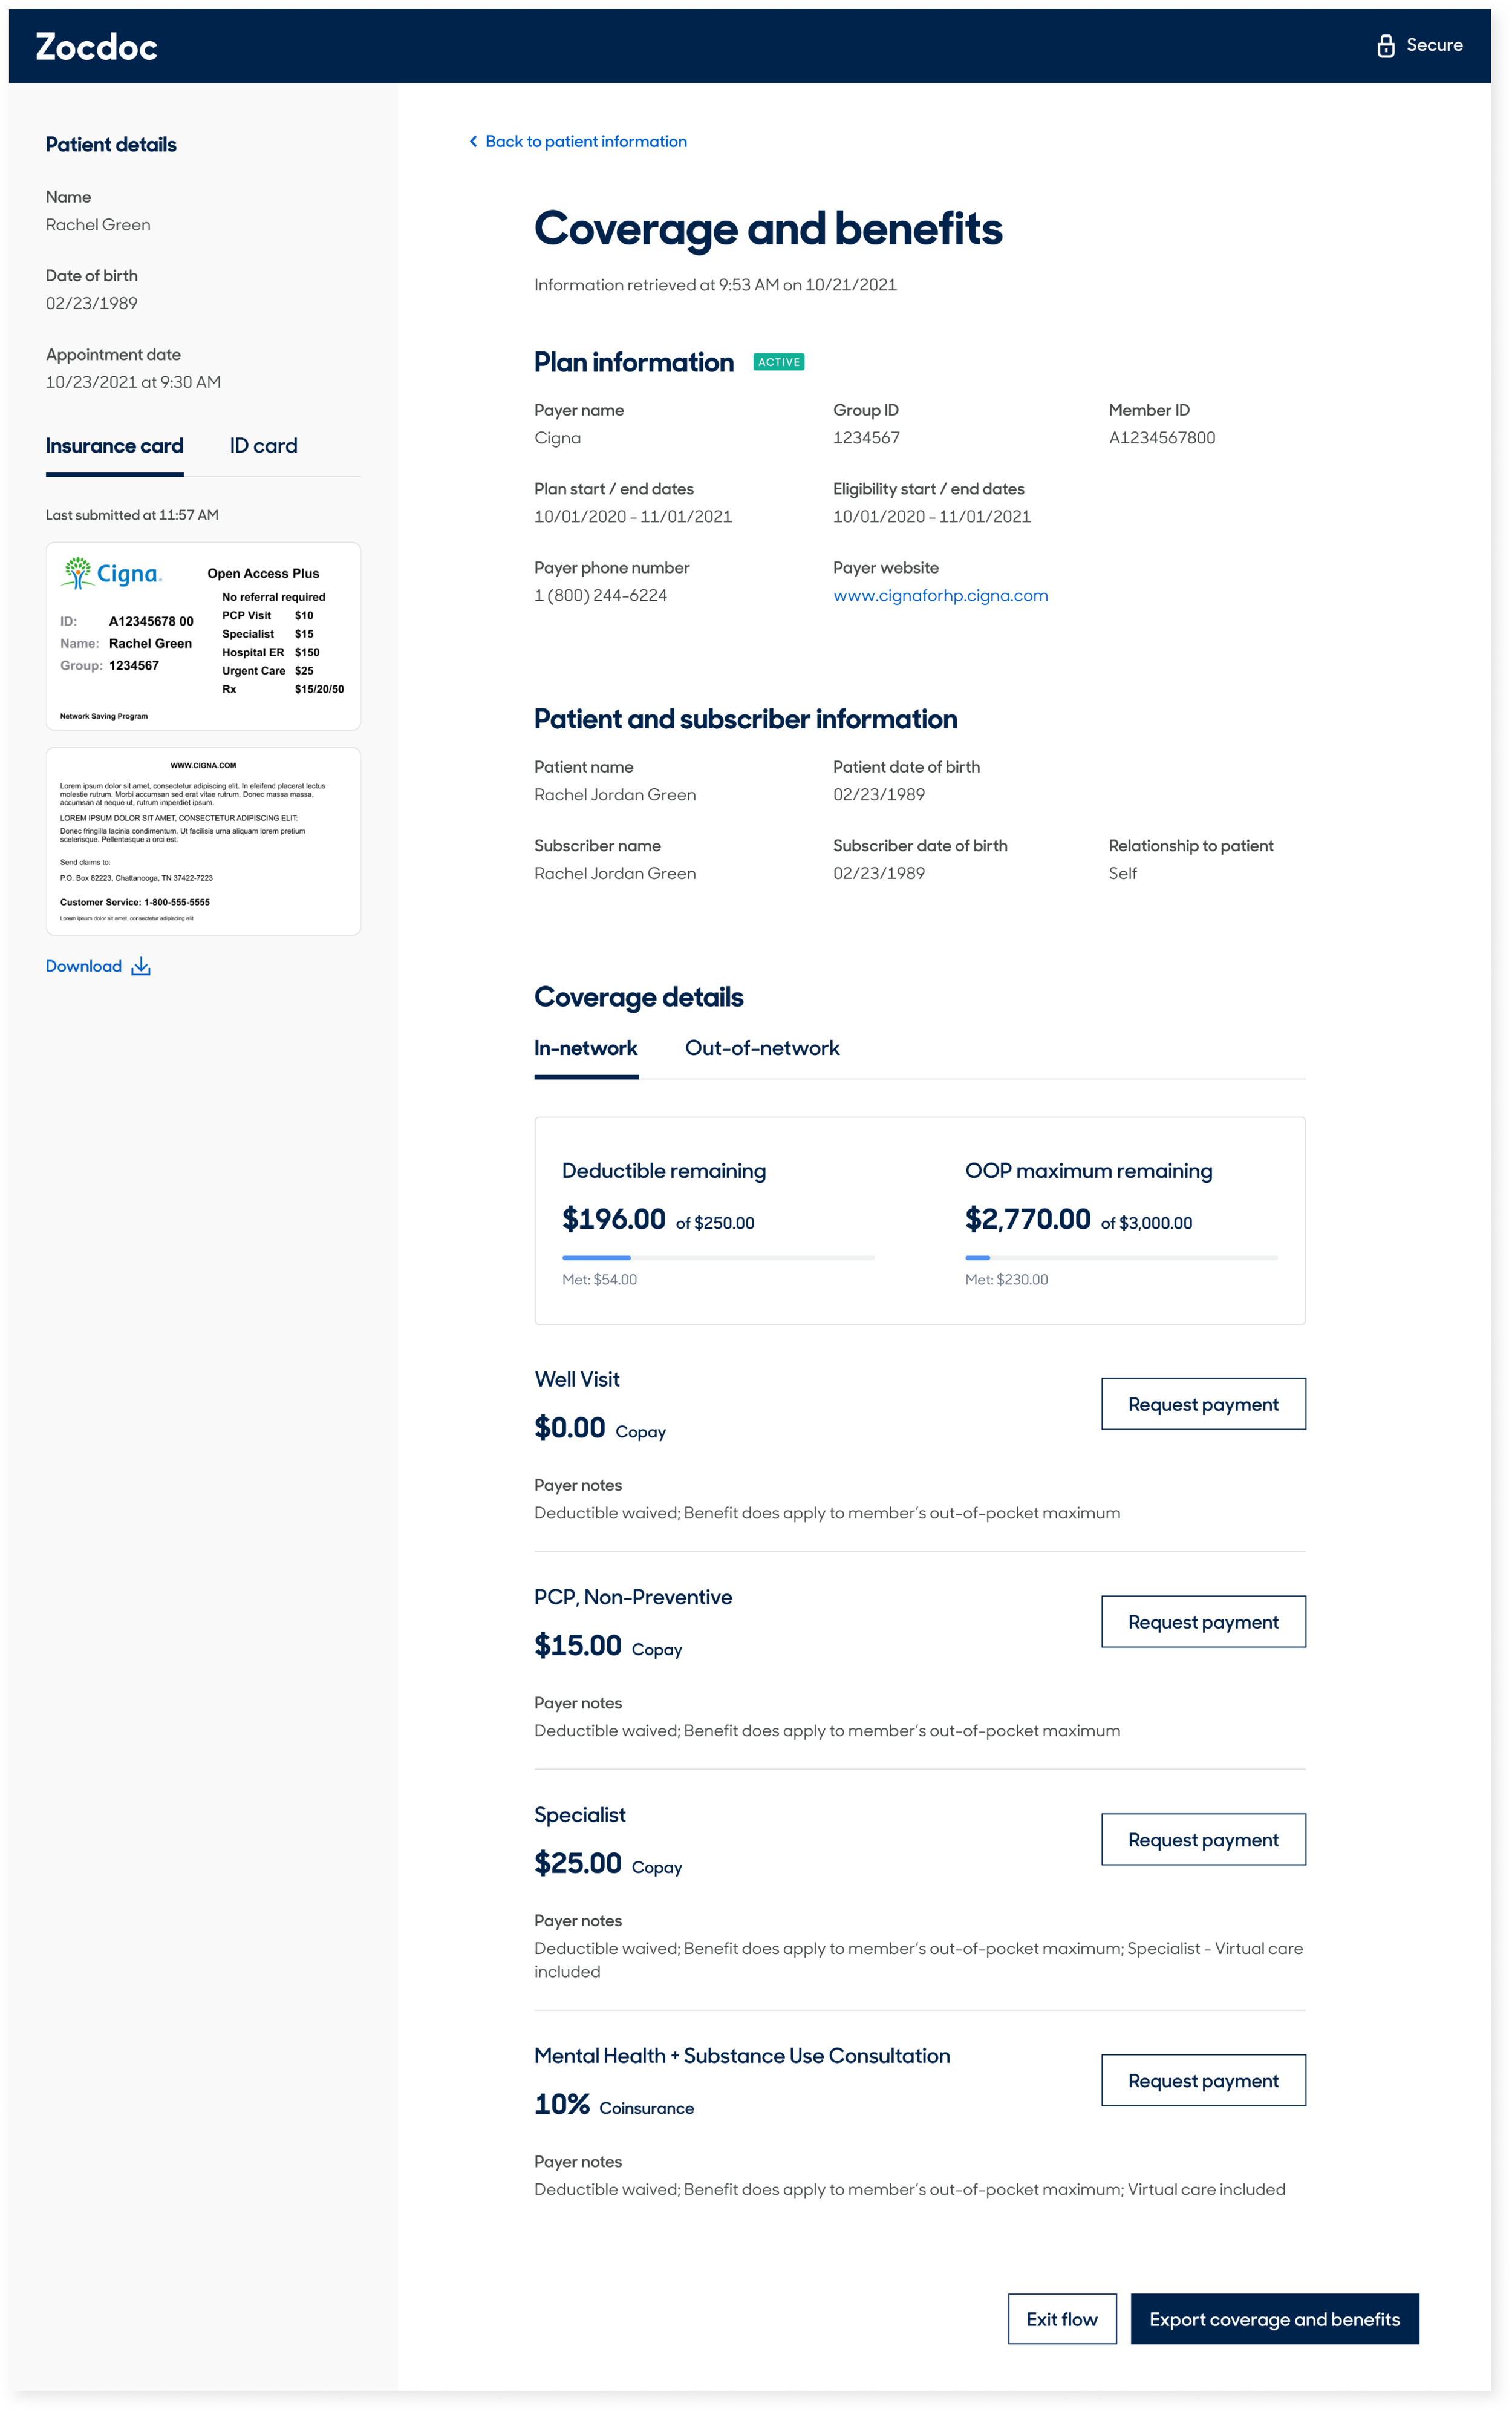Switch to the ID card tab
1512x2412 pixels.
[263, 446]
